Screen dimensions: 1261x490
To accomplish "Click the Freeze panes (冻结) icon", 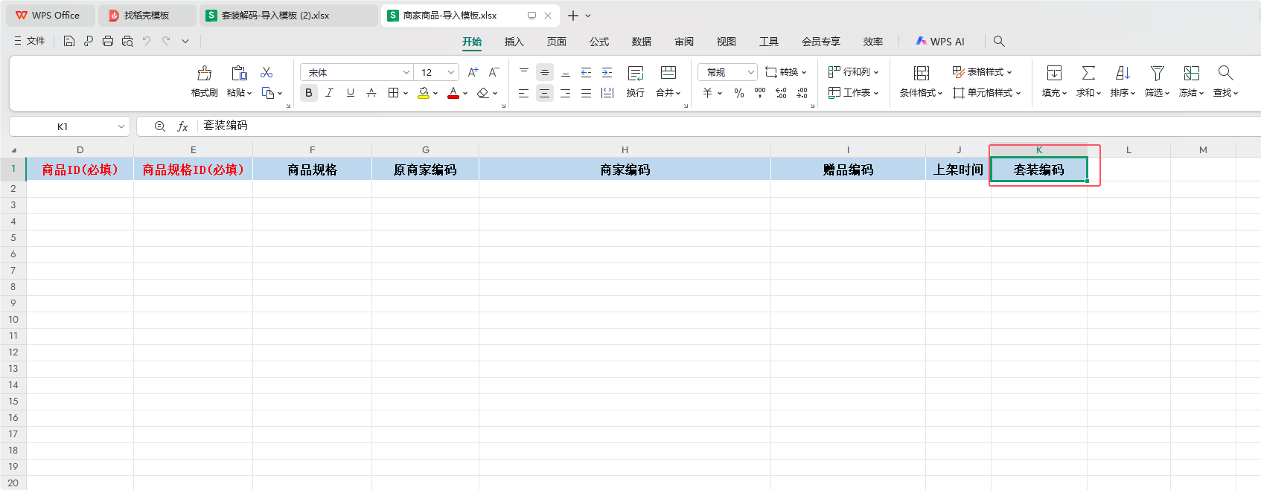I will pos(1191,73).
